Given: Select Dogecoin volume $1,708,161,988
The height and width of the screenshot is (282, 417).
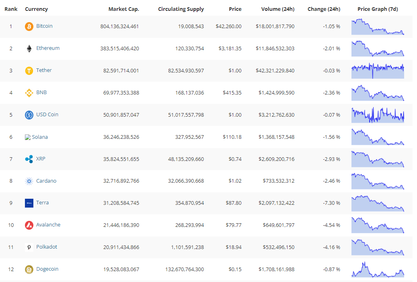Looking at the screenshot, I should click(x=277, y=269).
